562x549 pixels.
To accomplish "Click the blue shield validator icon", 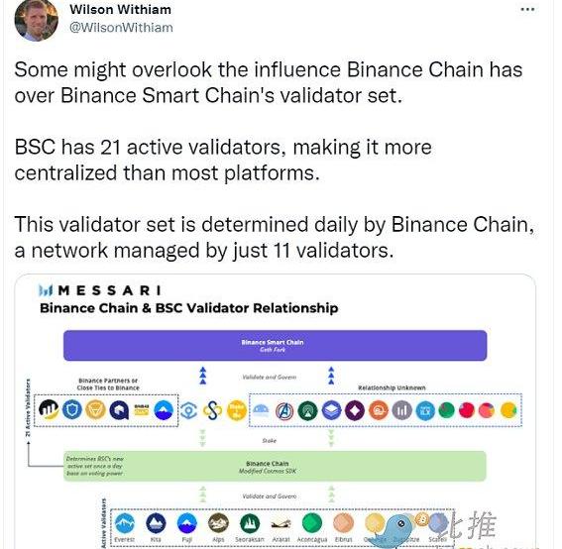I will coord(72,409).
